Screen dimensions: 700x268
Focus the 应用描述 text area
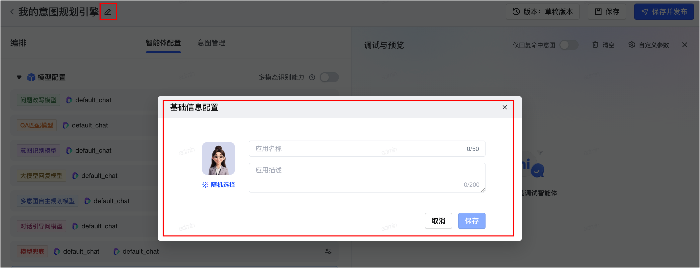tap(367, 178)
